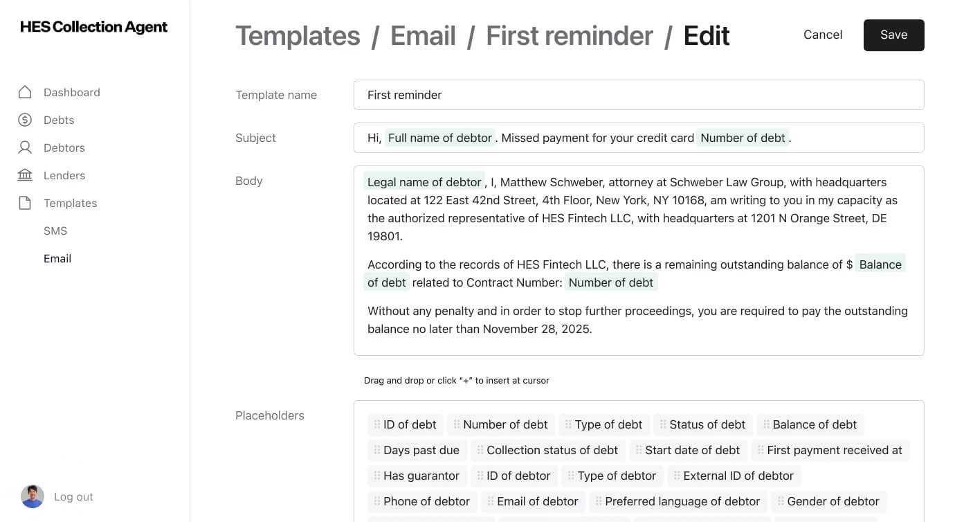Open the Dashboard via its home icon
Viewport: 973px width, 522px height.
[25, 92]
